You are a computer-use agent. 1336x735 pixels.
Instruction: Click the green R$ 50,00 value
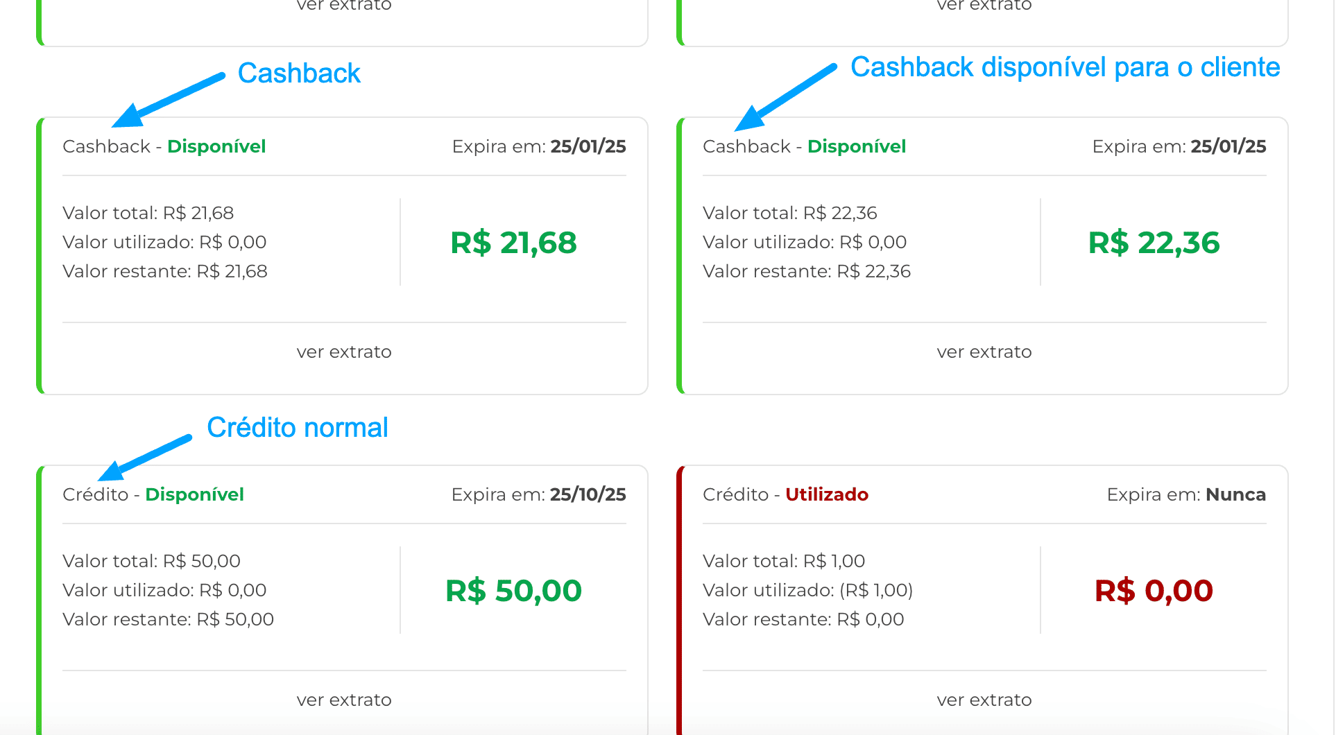pyautogui.click(x=513, y=591)
